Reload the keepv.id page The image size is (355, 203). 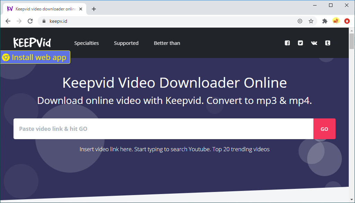30,21
